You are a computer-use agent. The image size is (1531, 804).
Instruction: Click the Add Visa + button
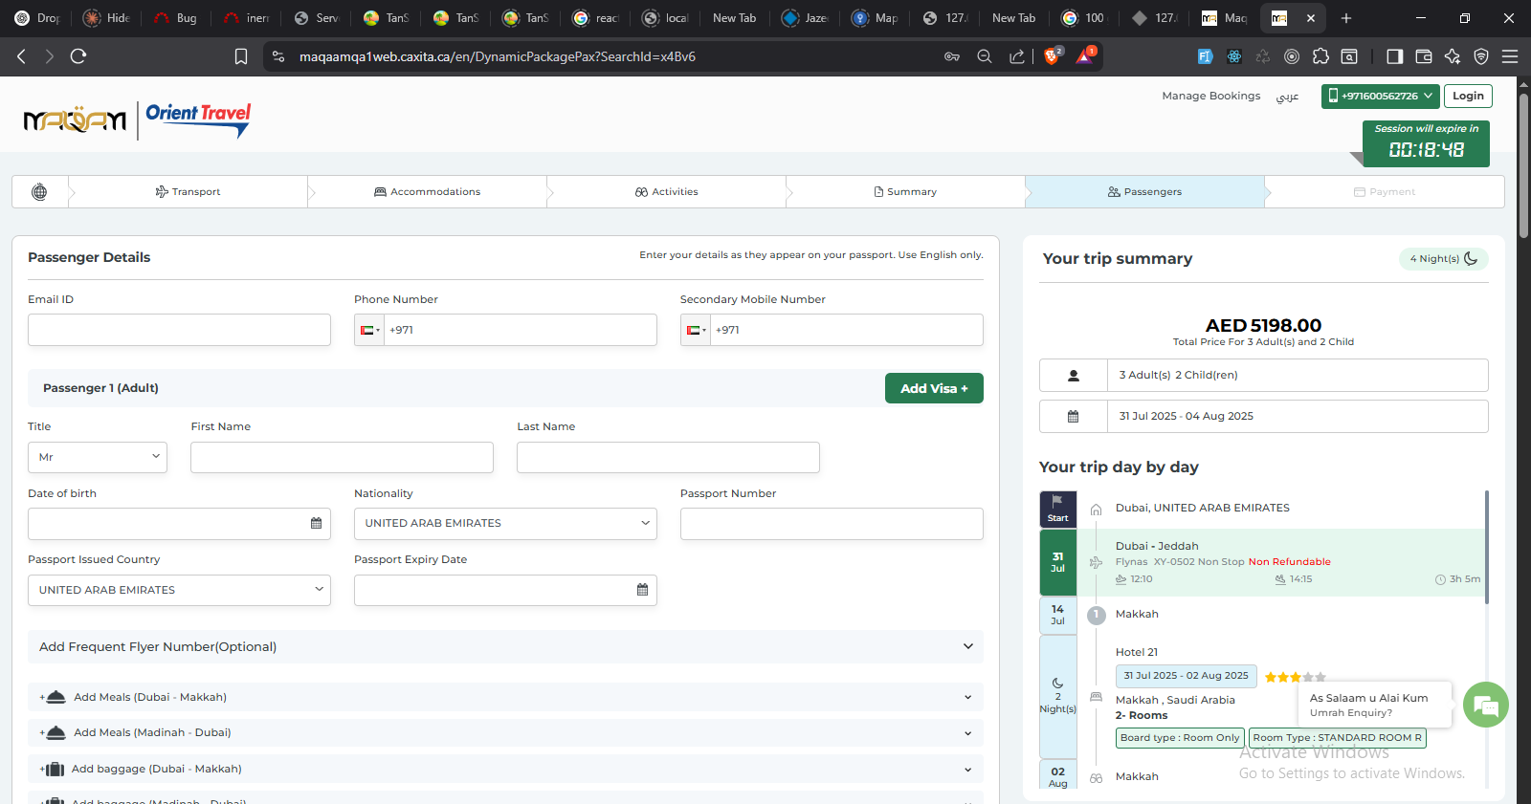(933, 388)
